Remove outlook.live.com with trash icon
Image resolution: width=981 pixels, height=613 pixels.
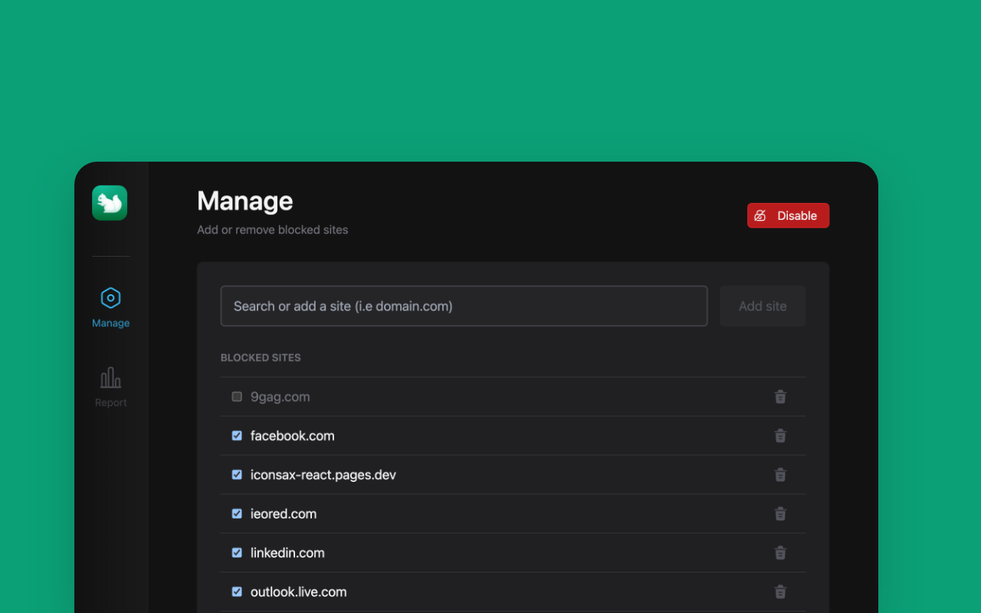click(780, 592)
